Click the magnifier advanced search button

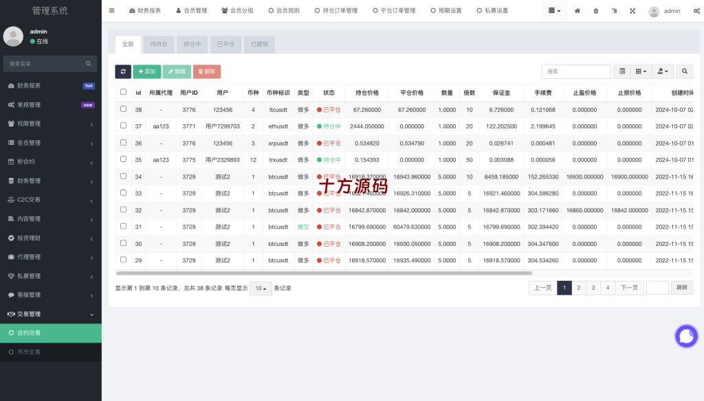click(x=685, y=71)
